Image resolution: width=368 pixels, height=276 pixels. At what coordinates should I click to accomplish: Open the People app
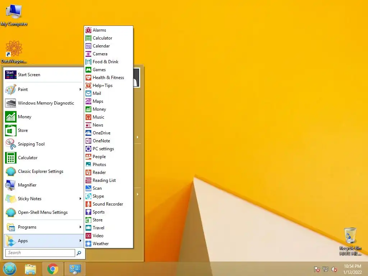point(109,157)
